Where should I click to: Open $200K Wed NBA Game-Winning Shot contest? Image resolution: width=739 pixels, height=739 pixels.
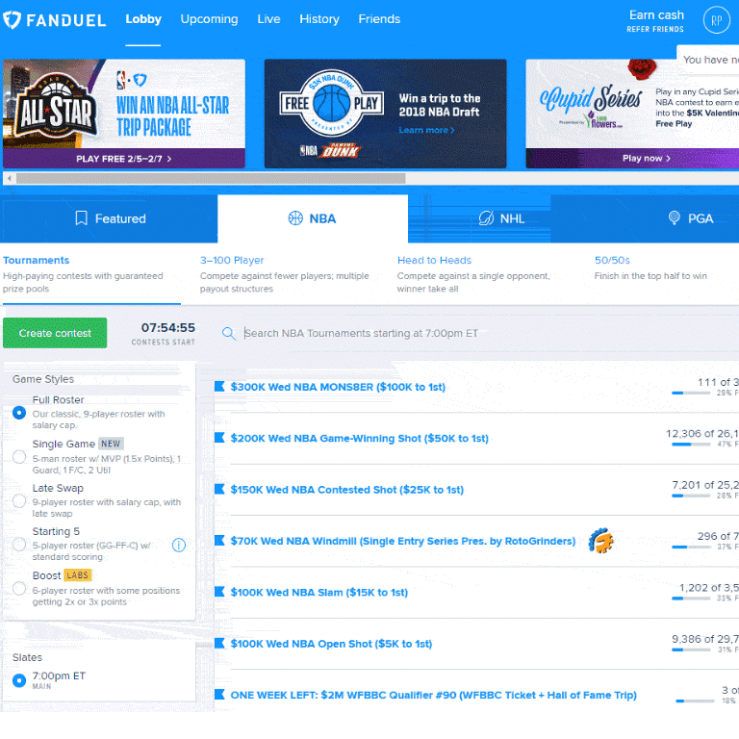359,439
